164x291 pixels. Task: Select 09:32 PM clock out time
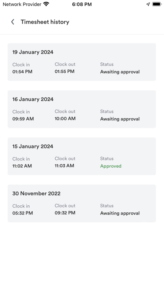pyautogui.click(x=65, y=213)
